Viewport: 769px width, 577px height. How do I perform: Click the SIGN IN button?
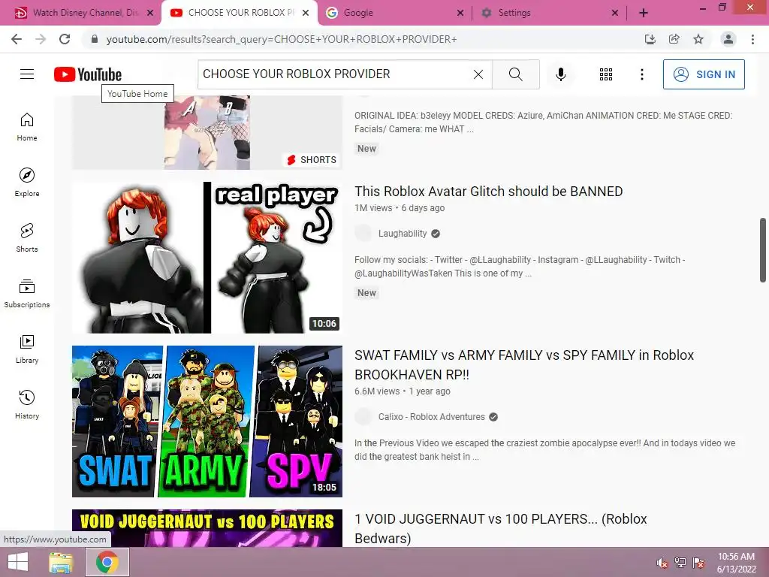704,74
